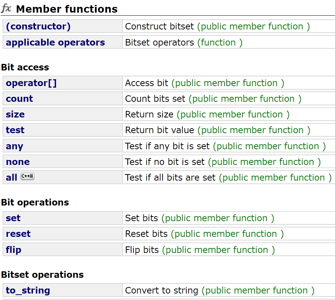
Task: Open the to_string function link
Action: coord(28,290)
